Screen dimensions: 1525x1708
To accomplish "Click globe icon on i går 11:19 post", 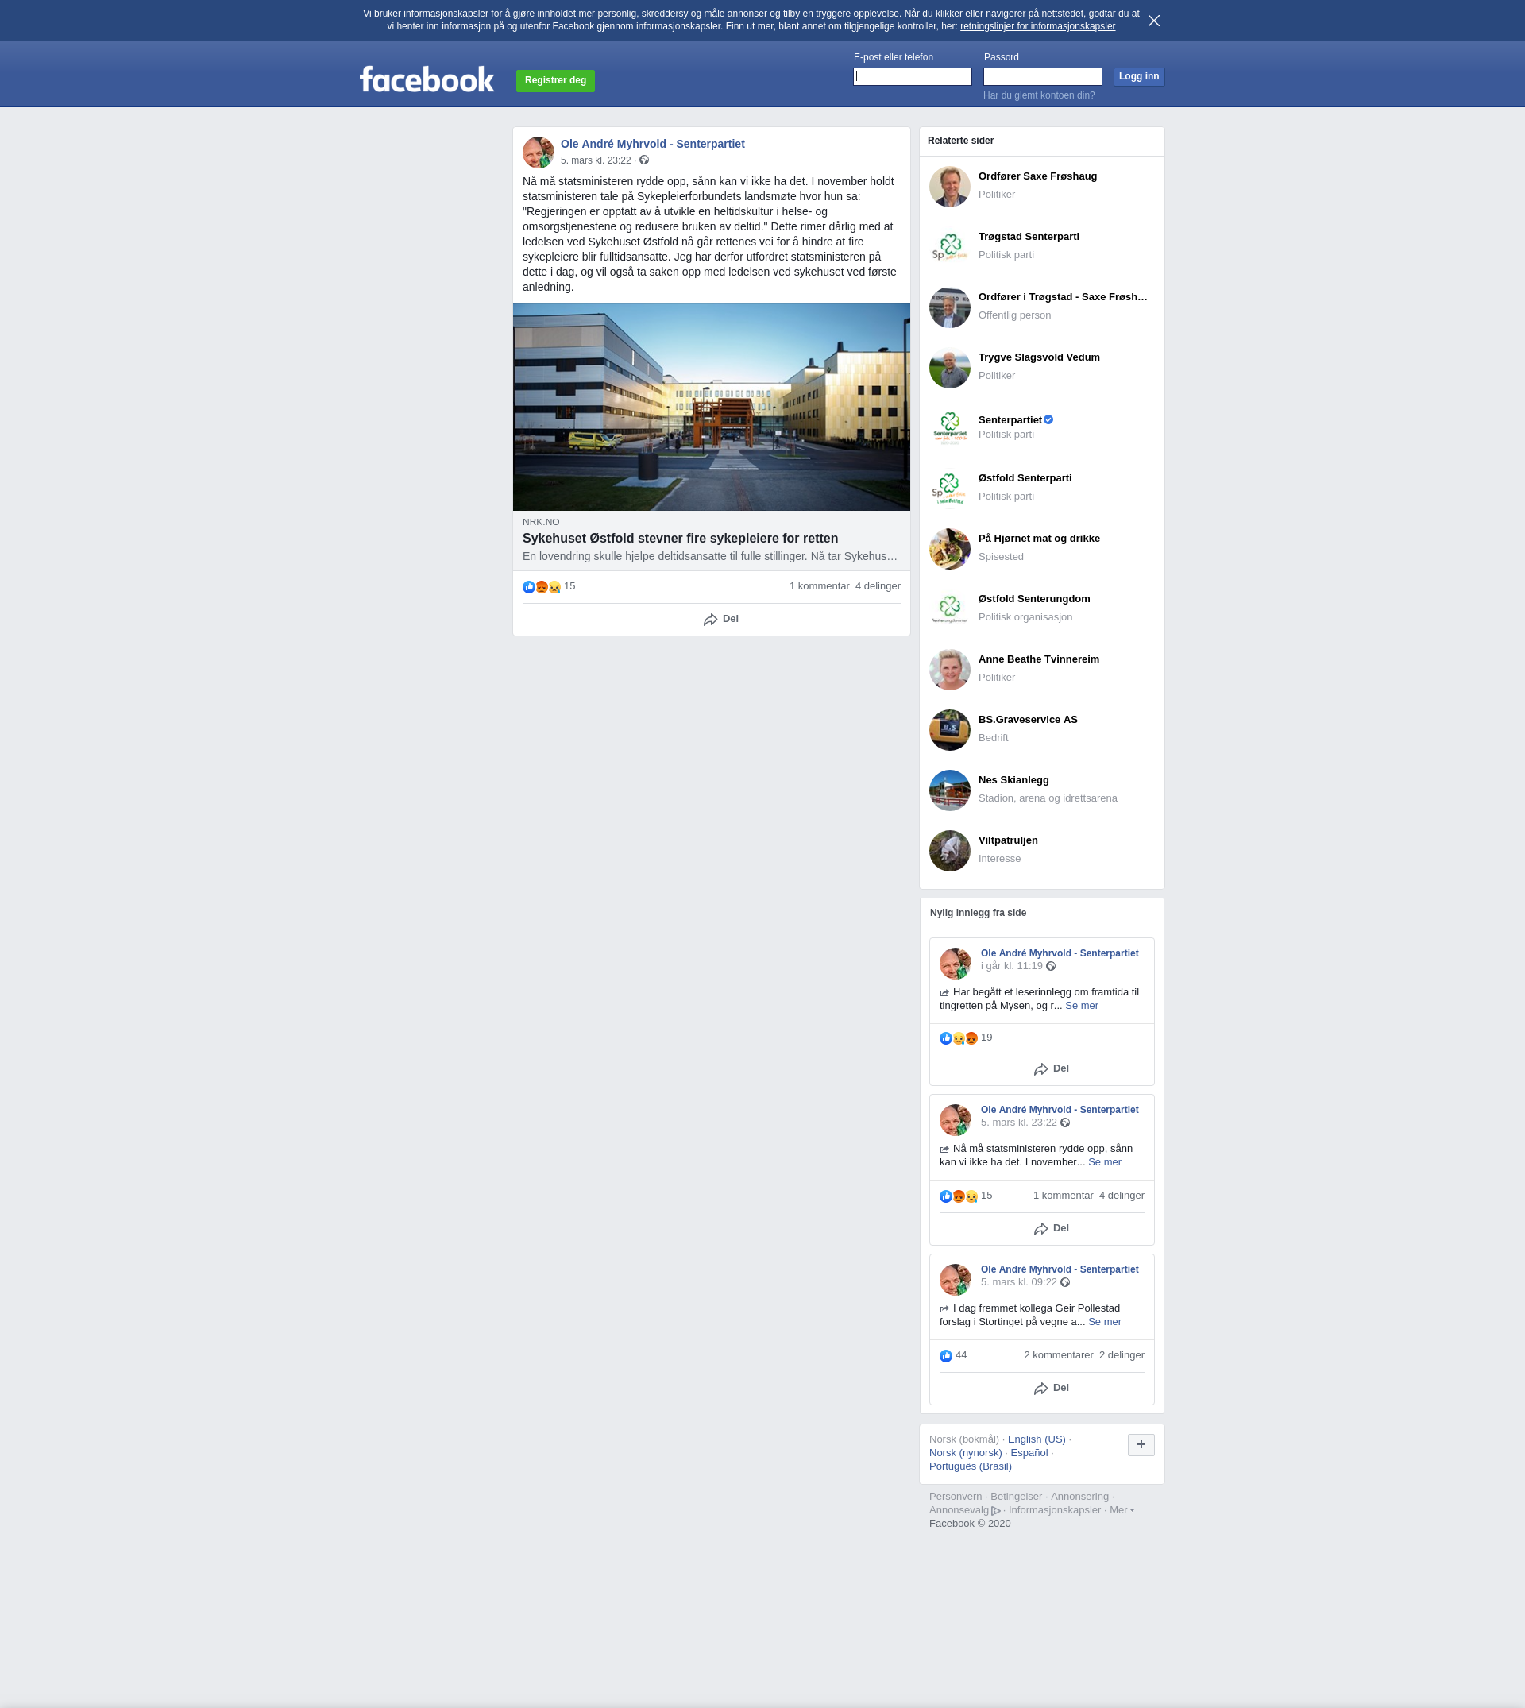I will [x=1051, y=966].
